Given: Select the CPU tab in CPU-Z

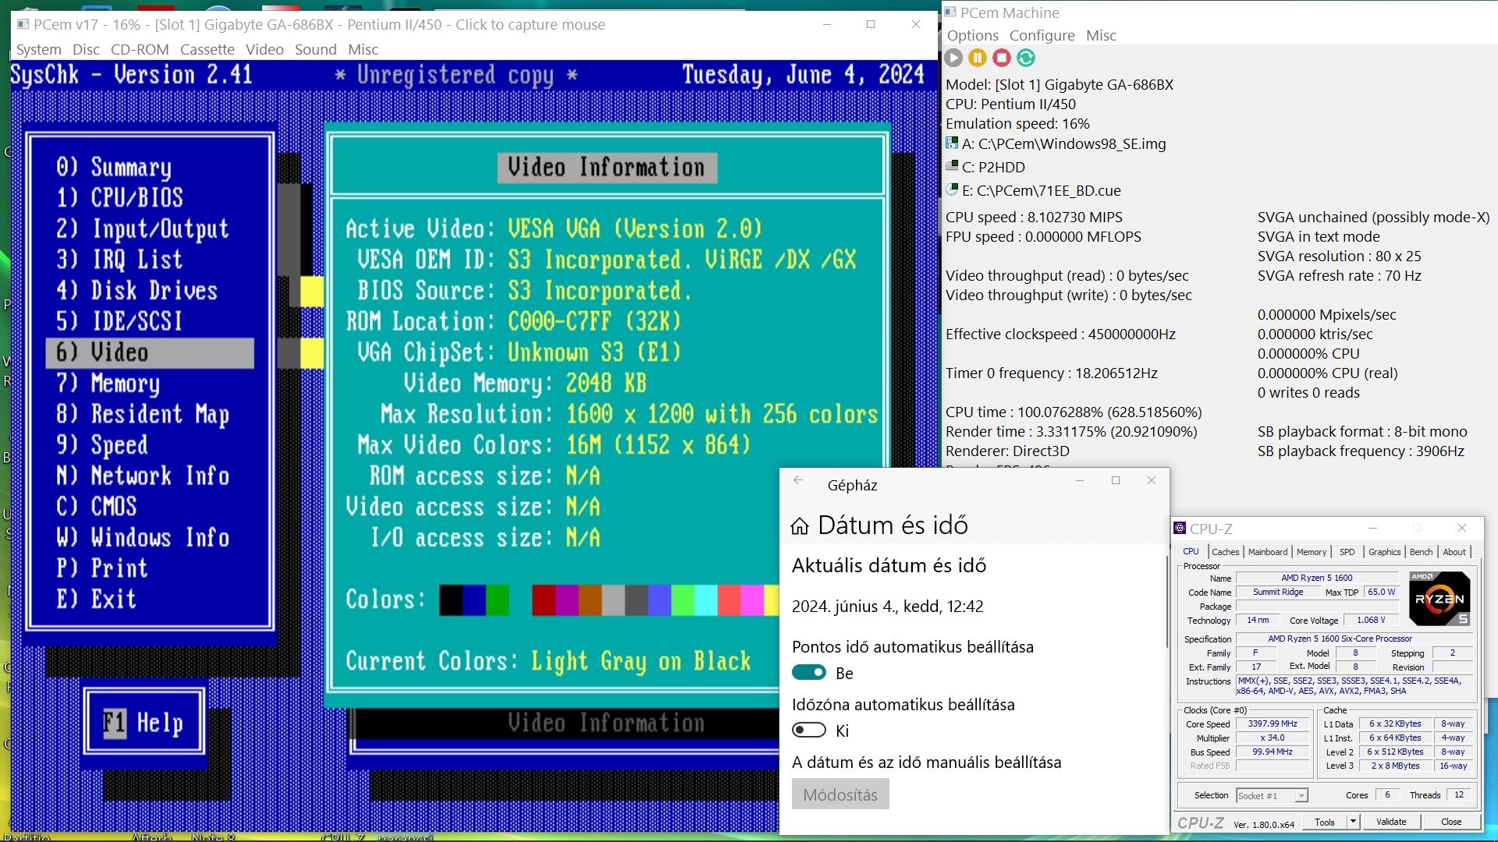Looking at the screenshot, I should tap(1191, 551).
